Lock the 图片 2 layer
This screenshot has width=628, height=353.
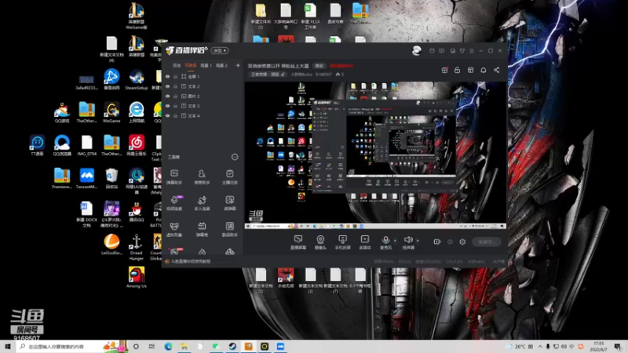tap(175, 96)
